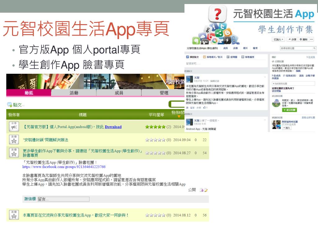Screen dimensions: 318x238
Task: Click the 公告 megaphone icon on first post
Action: tap(14, 127)
